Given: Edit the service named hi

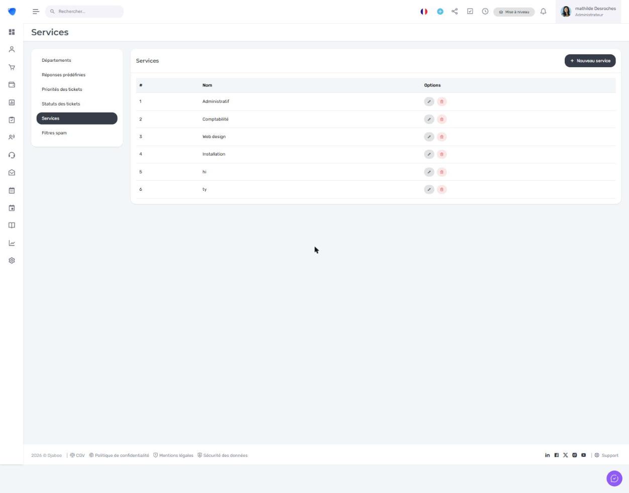Looking at the screenshot, I should click(x=429, y=172).
